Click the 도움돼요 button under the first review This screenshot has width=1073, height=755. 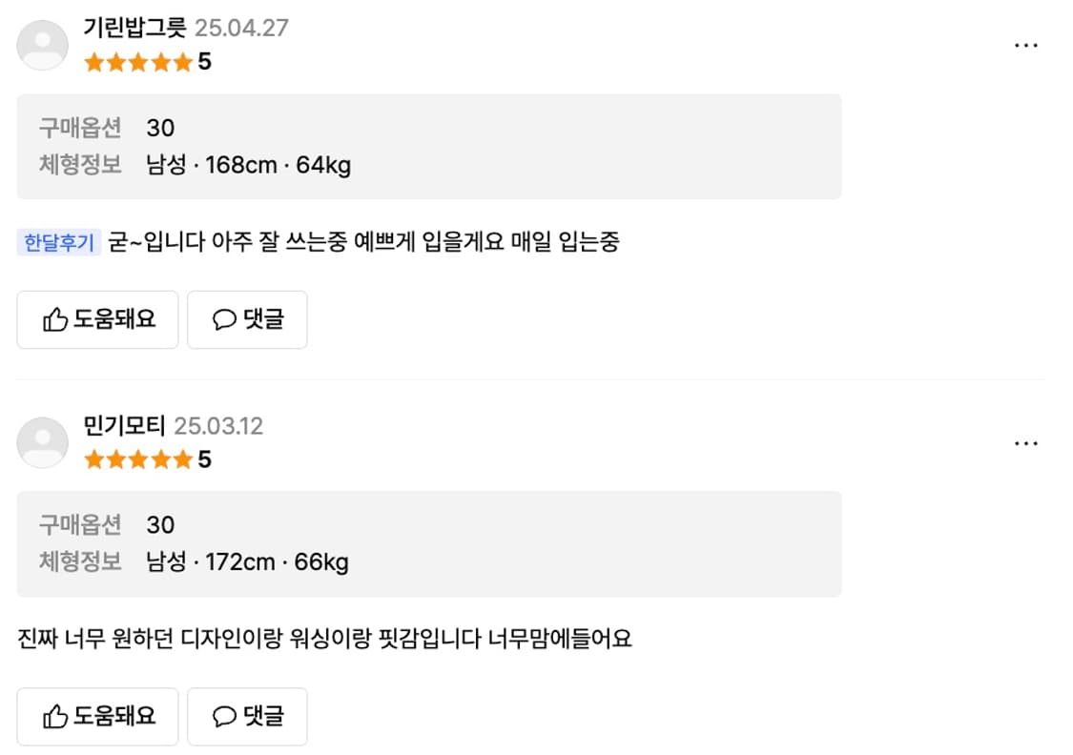[97, 319]
